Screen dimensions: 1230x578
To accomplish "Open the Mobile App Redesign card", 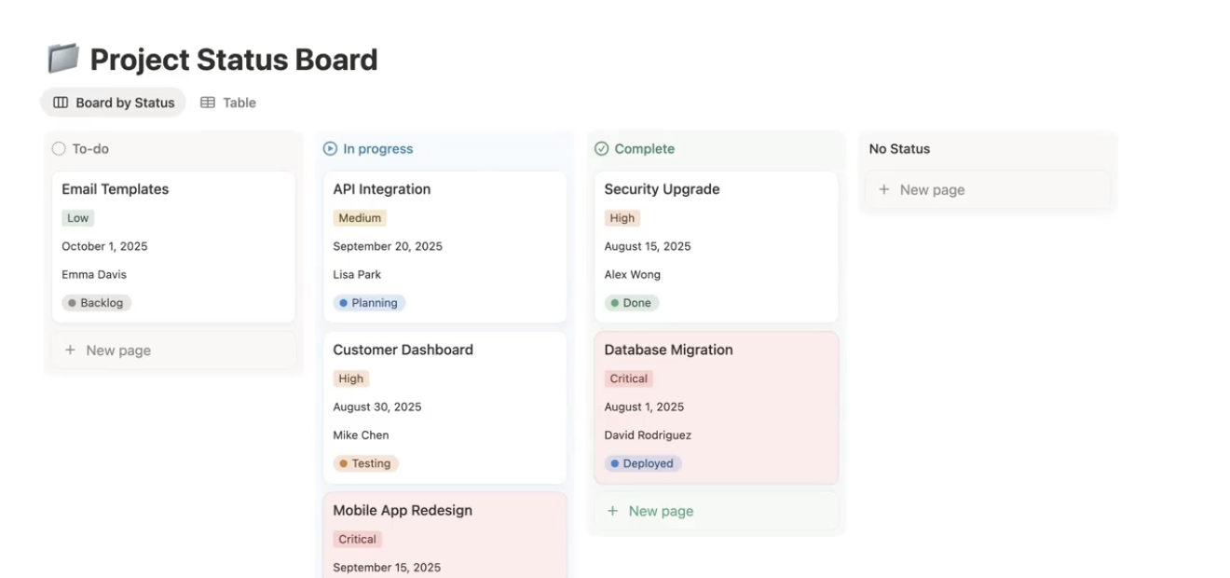I will [403, 510].
